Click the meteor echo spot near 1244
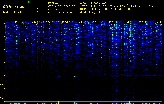164x104 pixels. coord(59,76)
